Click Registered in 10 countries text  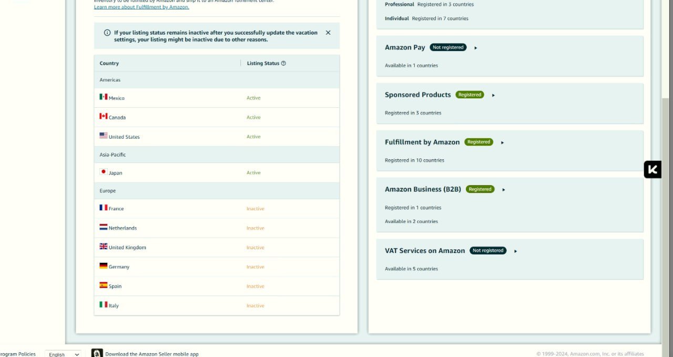[x=414, y=160]
